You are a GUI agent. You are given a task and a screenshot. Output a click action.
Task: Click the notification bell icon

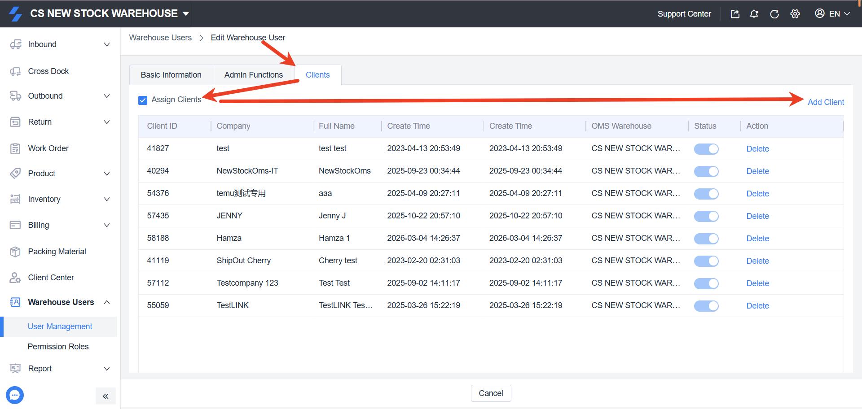754,14
